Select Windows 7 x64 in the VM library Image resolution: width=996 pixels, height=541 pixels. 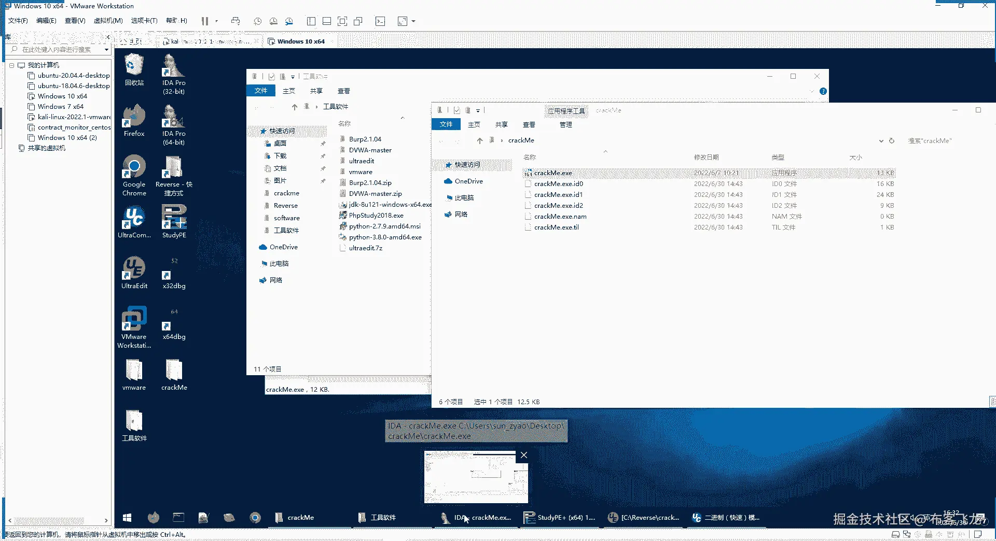60,107
